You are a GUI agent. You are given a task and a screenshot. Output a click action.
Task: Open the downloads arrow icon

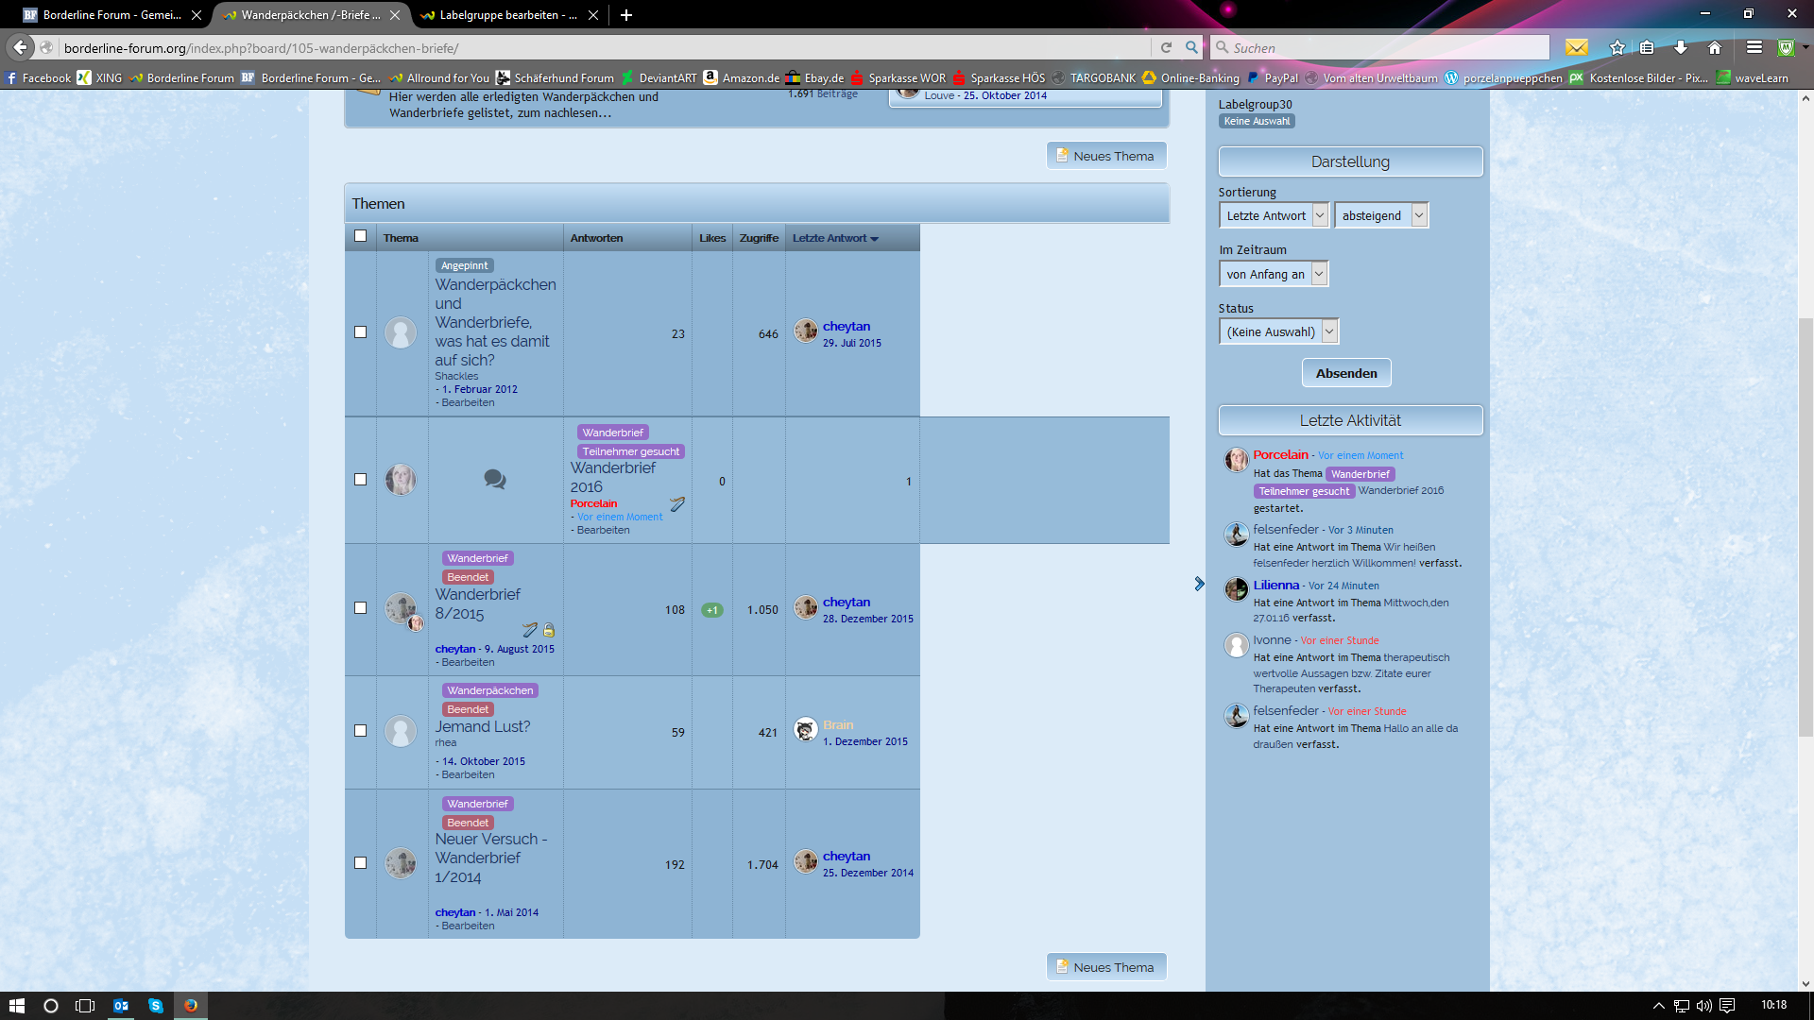[1681, 48]
